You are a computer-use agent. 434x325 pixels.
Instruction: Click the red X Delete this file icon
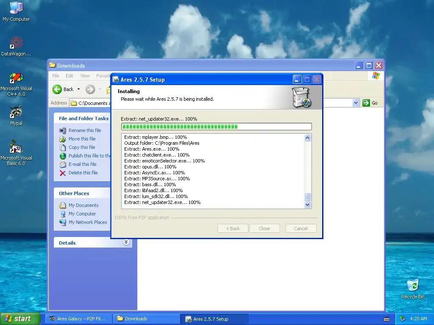63,173
